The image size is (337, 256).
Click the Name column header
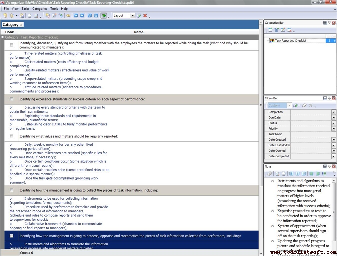(x=139, y=32)
